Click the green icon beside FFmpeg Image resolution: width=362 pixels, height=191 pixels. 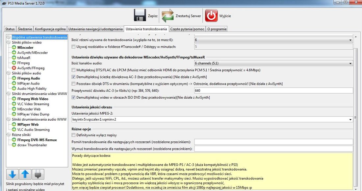click(14, 63)
